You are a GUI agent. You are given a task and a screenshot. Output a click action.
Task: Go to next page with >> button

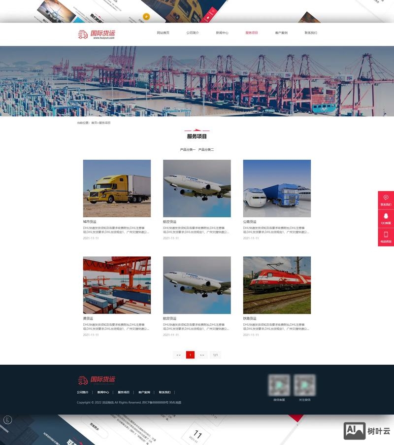[x=202, y=355]
